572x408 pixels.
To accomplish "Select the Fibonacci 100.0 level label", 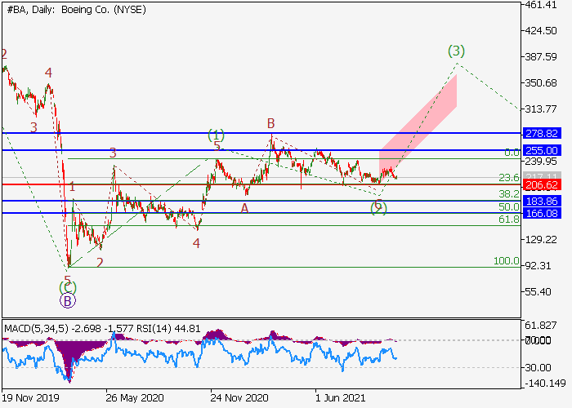I will pos(507,261).
